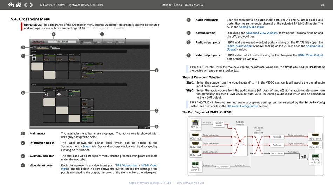Follow the HDMI Video Input link

pos(149,165)
